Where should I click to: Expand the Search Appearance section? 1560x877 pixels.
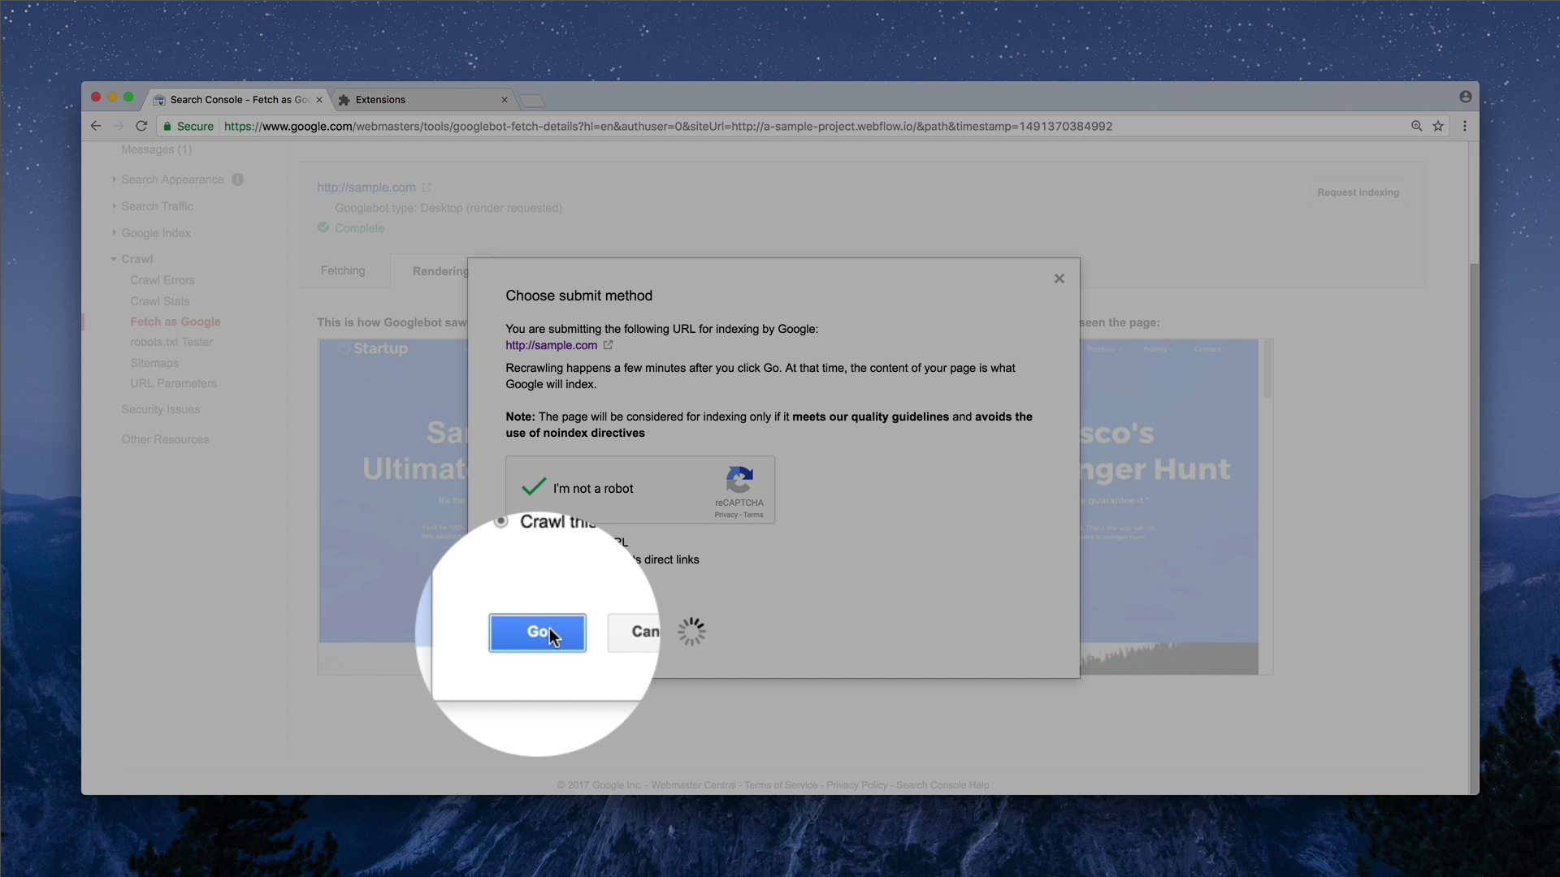point(172,179)
